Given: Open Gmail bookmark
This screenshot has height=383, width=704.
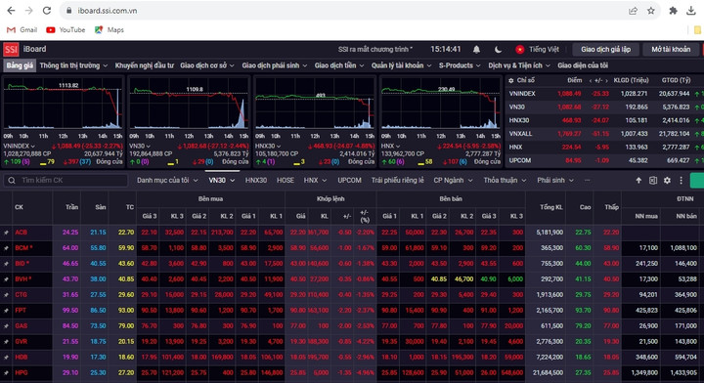Looking at the screenshot, I should click(x=22, y=30).
